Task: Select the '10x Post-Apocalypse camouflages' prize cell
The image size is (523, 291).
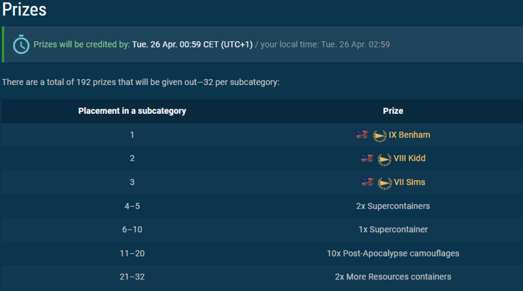Action: click(393, 253)
